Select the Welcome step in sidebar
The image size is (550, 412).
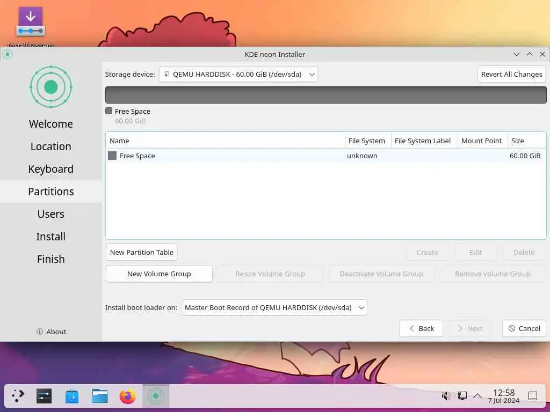click(51, 124)
